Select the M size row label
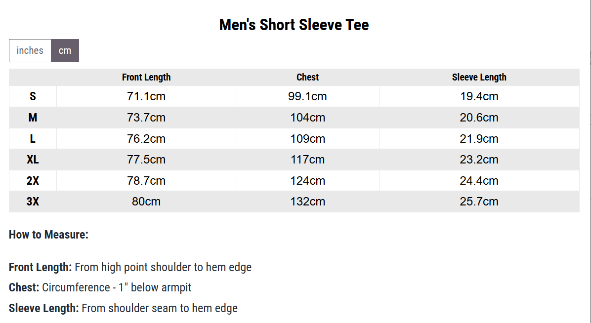Screen dimensions: 591x323 tap(33, 118)
